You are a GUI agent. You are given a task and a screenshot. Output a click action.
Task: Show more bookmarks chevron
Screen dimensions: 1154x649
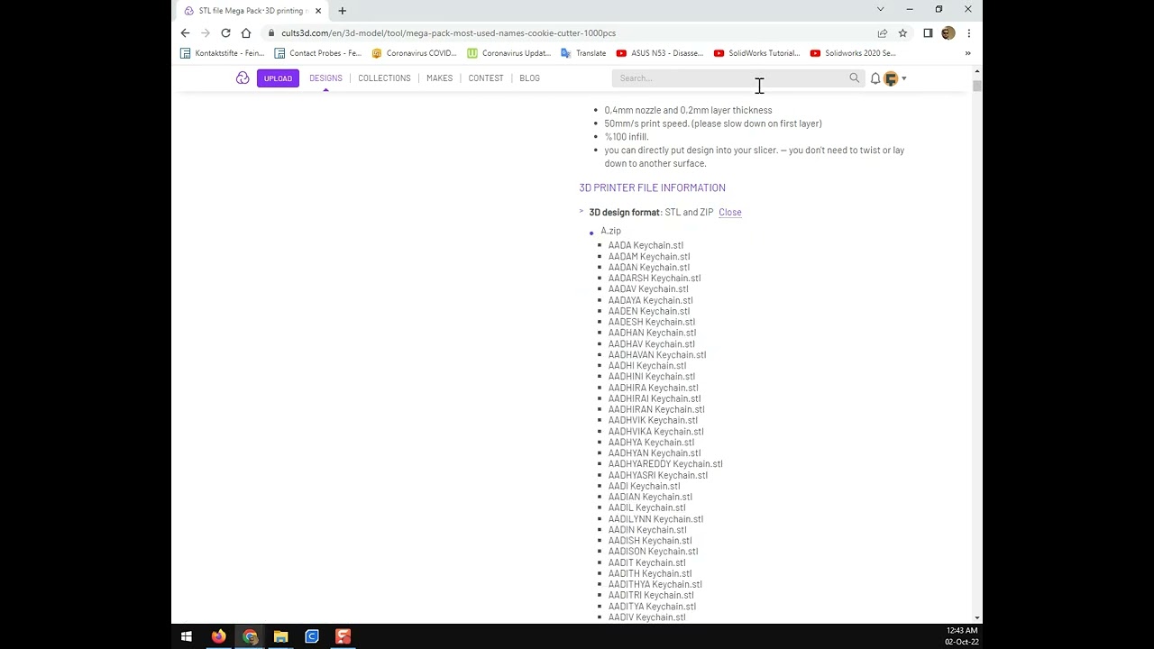click(x=968, y=53)
